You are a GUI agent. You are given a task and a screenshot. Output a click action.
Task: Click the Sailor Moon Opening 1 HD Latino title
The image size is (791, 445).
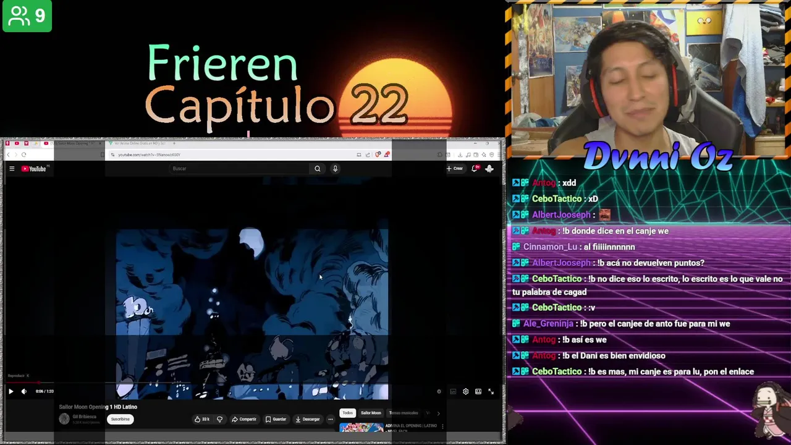tap(98, 407)
